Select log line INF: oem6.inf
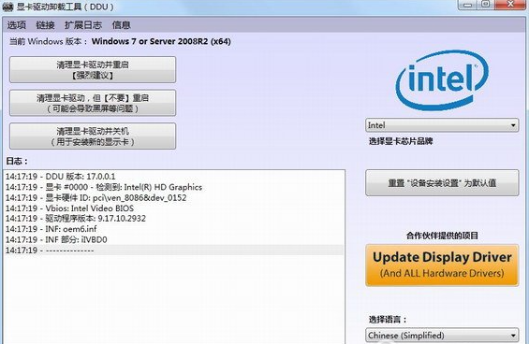The height and width of the screenshot is (344, 529). (x=174, y=229)
